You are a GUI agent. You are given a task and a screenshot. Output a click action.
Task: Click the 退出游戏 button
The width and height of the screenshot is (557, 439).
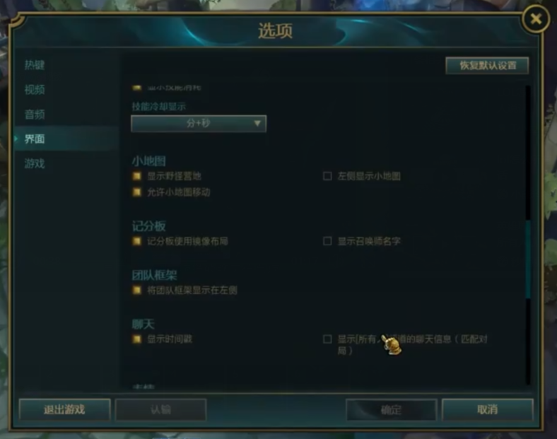64,409
